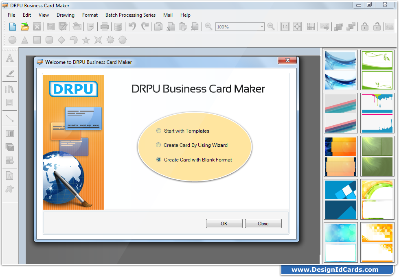Choose the blue wave card template
The height and width of the screenshot is (277, 399).
tap(340, 70)
